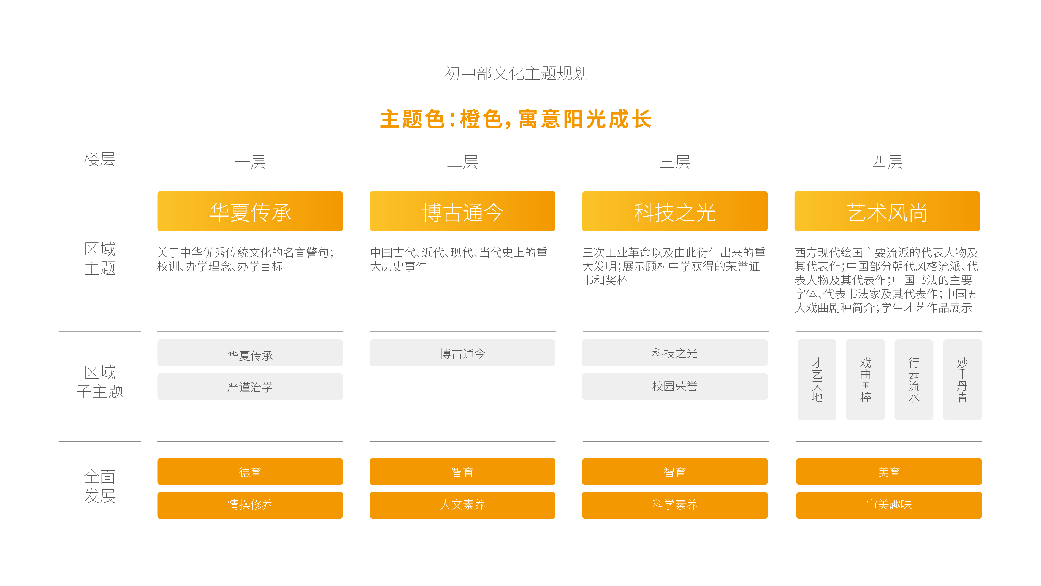
Task: Click the orange 审美趣味 bar
Action: tap(889, 505)
